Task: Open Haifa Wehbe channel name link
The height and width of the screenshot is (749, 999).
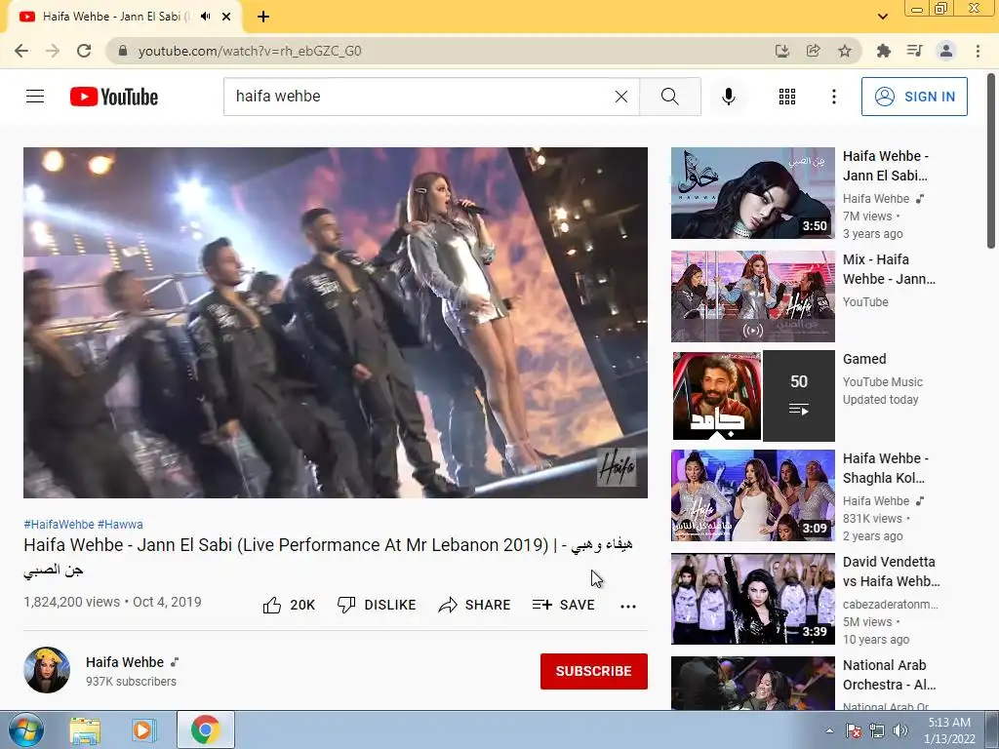Action: [125, 662]
